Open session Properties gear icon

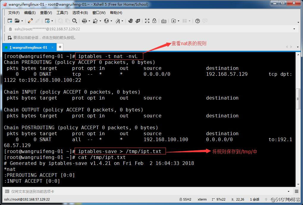(x=47, y=21)
